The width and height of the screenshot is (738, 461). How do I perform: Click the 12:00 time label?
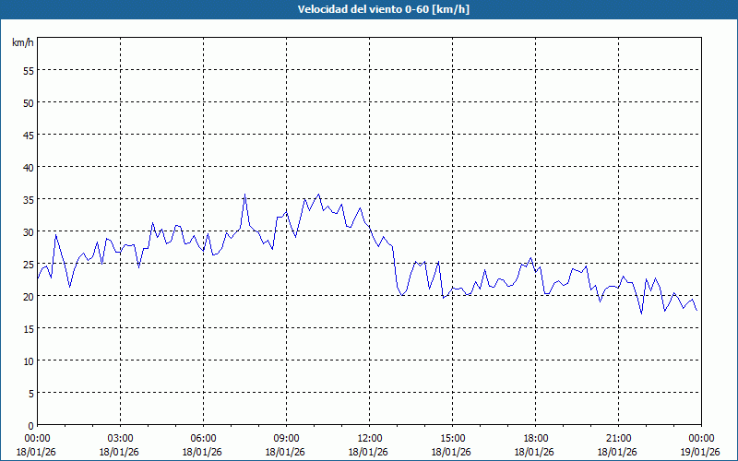pos(369,438)
